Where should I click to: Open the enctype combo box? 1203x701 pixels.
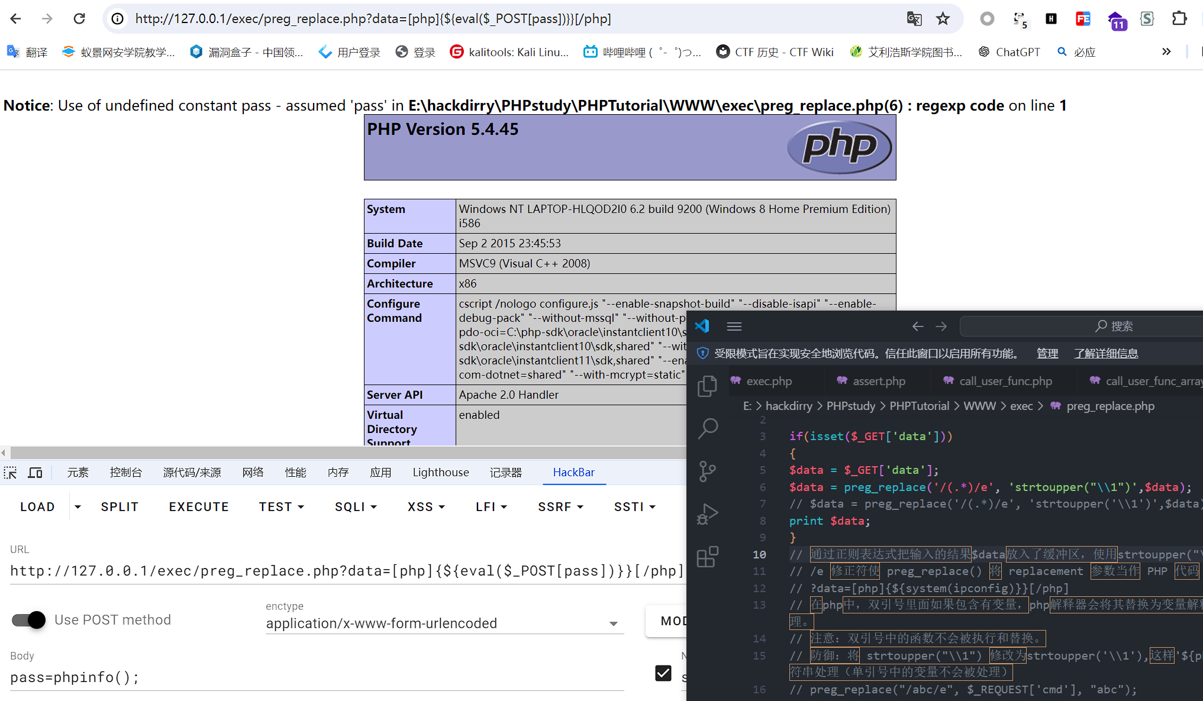(x=444, y=624)
